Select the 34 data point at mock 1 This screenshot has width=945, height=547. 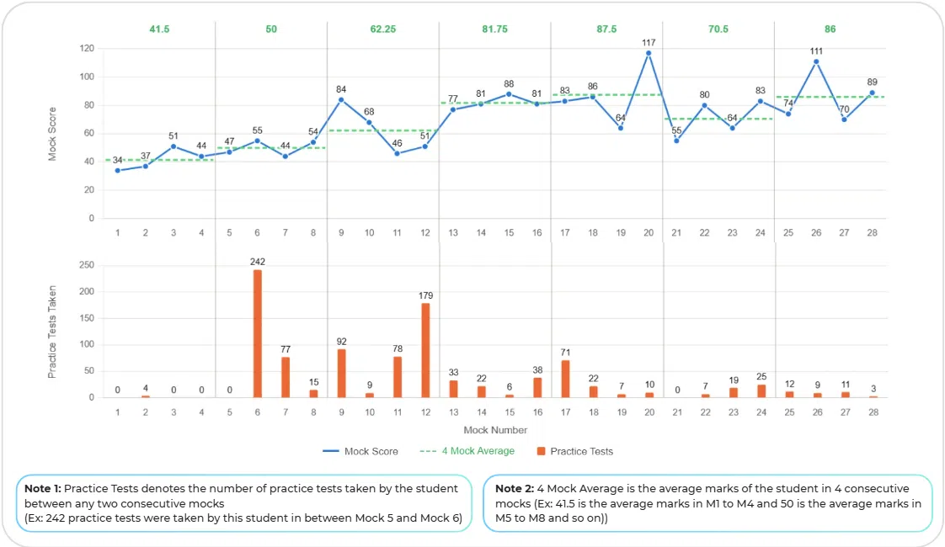tap(118, 171)
